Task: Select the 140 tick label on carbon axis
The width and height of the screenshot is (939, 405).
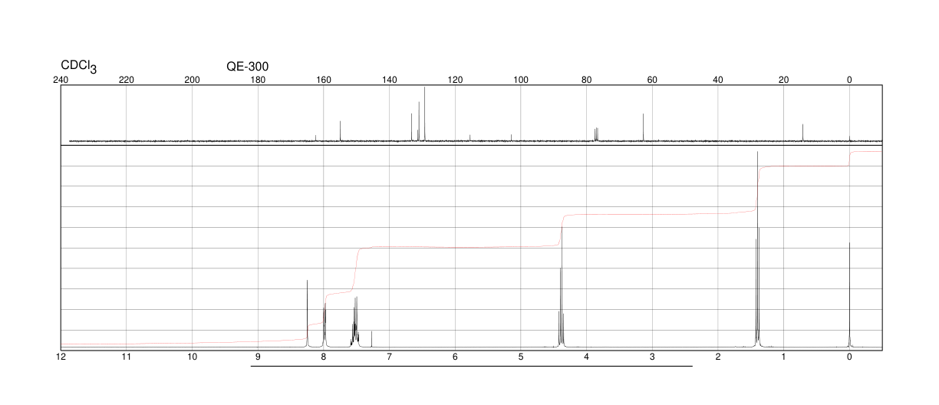Action: [389, 80]
